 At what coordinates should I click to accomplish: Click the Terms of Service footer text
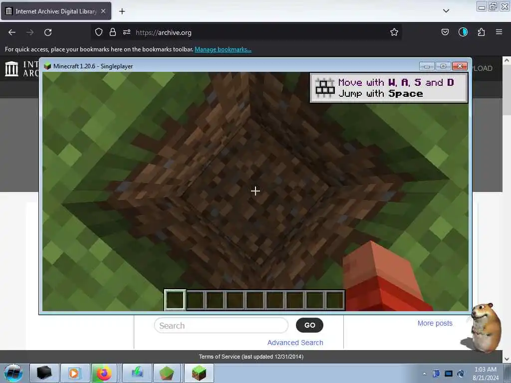click(251, 357)
